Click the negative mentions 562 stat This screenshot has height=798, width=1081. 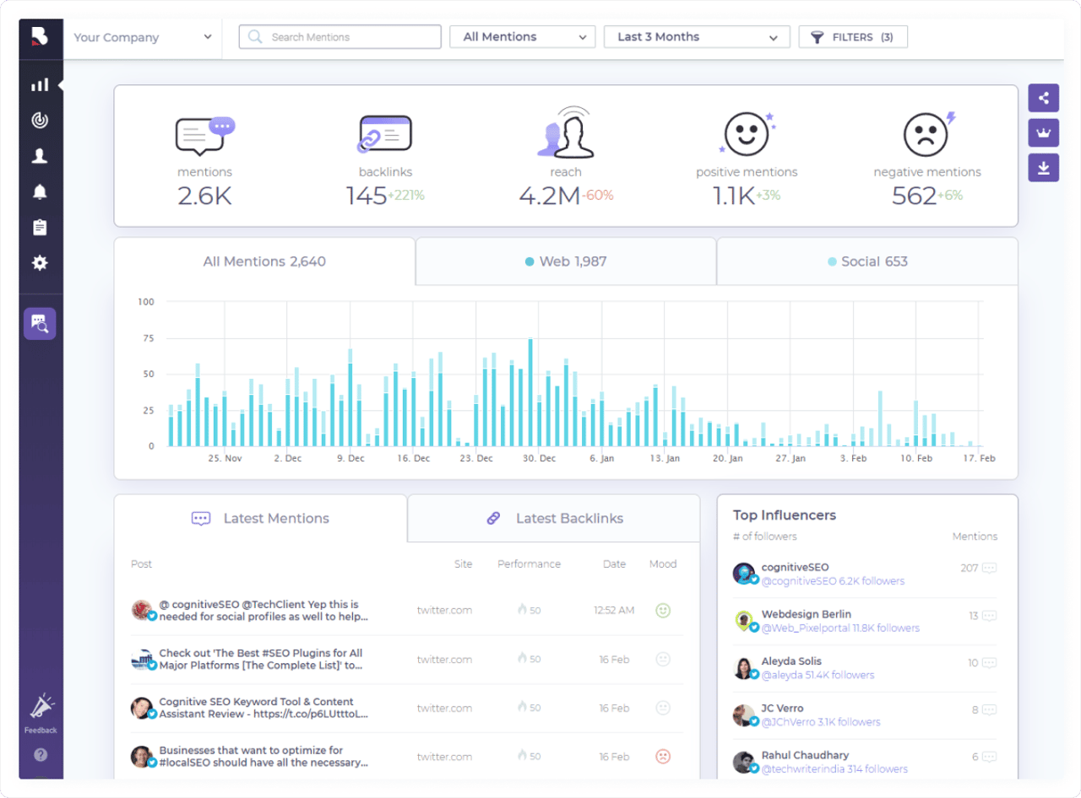coord(927,160)
